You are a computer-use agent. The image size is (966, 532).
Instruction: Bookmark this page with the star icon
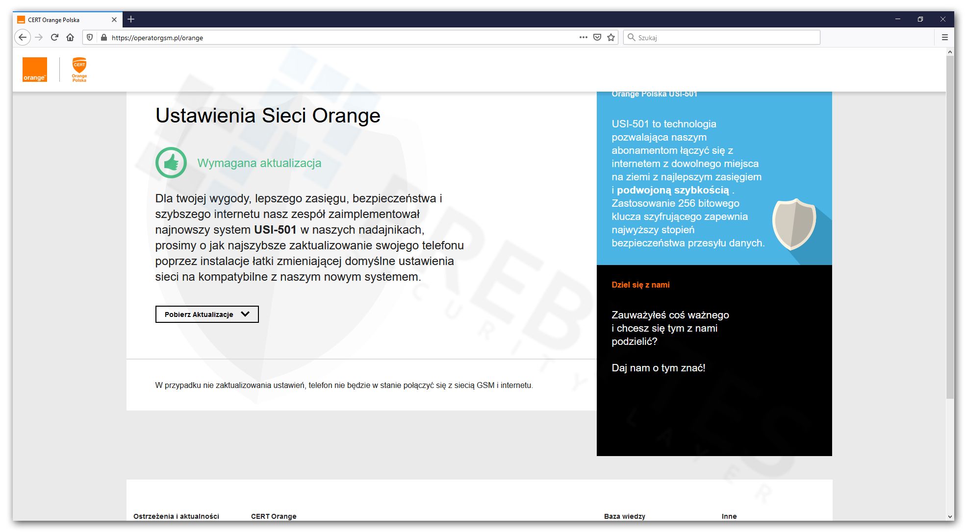(x=611, y=37)
